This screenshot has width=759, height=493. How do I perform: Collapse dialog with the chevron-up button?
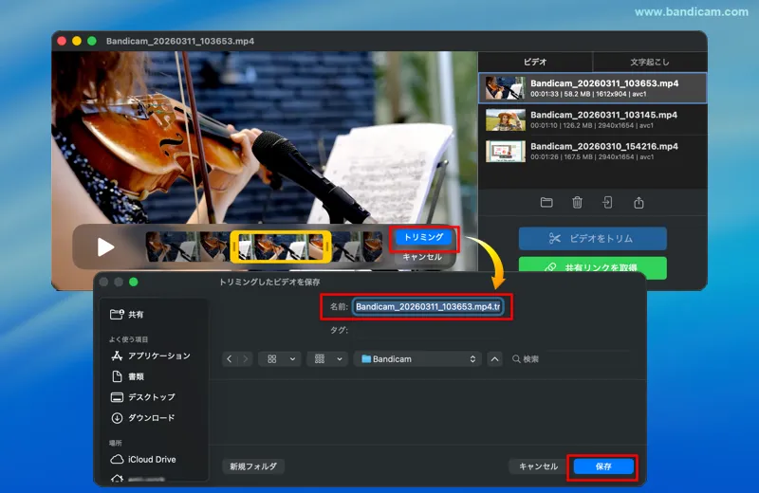pos(494,359)
